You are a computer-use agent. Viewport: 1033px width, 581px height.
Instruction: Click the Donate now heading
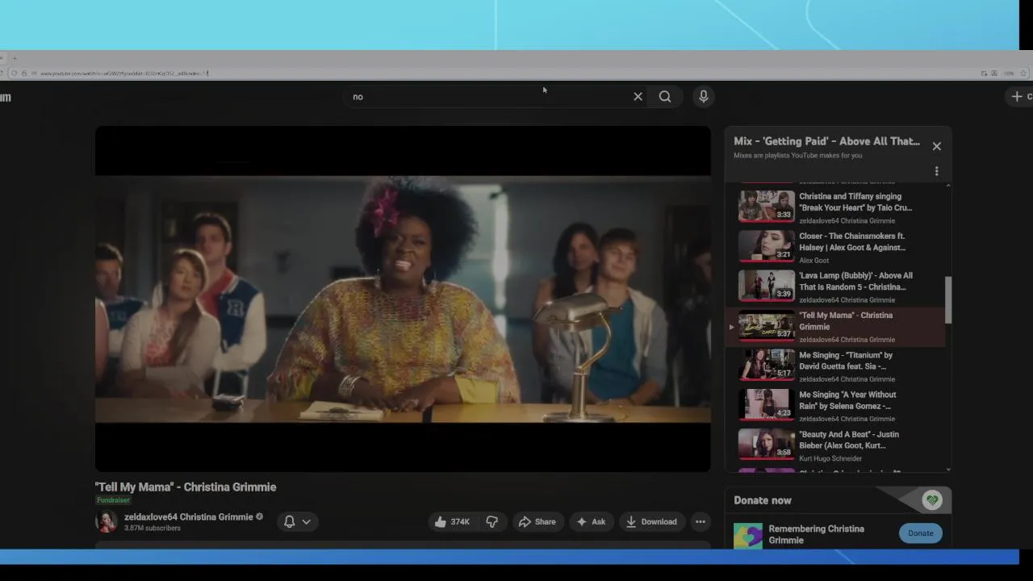pos(763,500)
